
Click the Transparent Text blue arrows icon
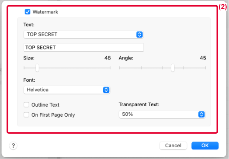coord(201,114)
